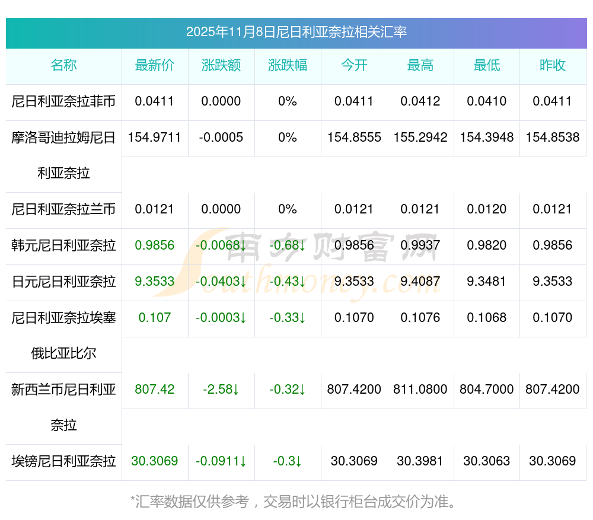This screenshot has width=593, height=520.
Task: Open the 摩洛哥迪拉姆尼日利亚奈拉 row name
Action: [63, 155]
